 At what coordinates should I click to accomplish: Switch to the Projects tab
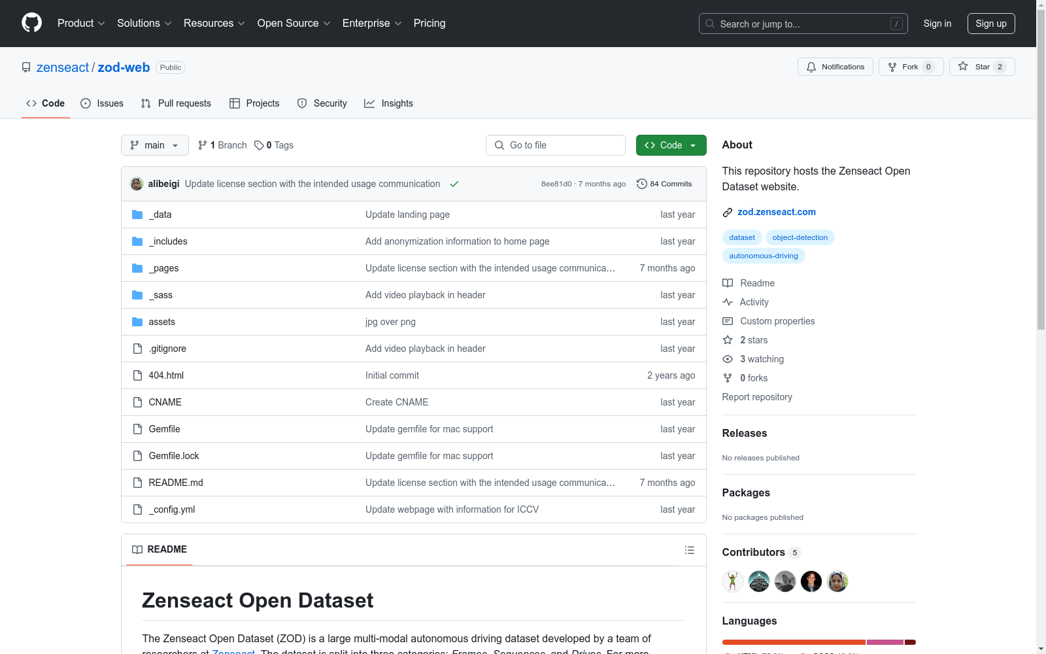[x=254, y=103]
